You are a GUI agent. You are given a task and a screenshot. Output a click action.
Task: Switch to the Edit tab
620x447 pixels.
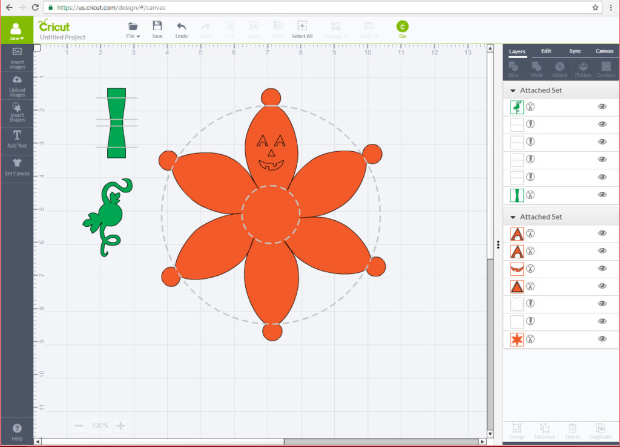(x=546, y=51)
